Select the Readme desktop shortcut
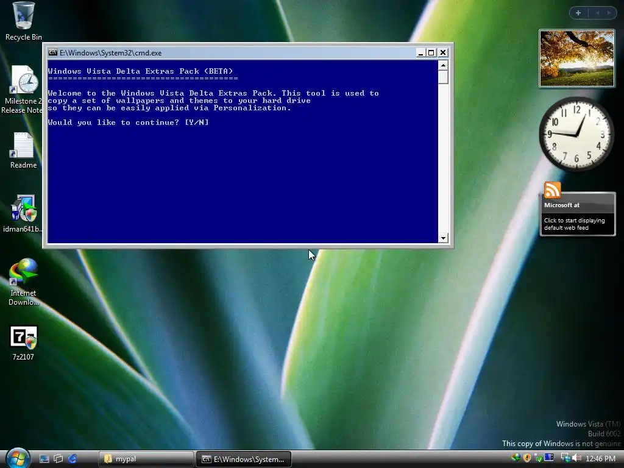 click(x=23, y=151)
